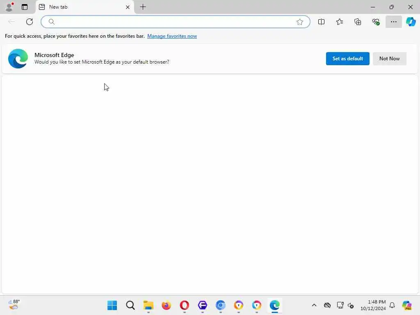Open the tab actions menu icon
420x315 pixels.
coord(25,7)
